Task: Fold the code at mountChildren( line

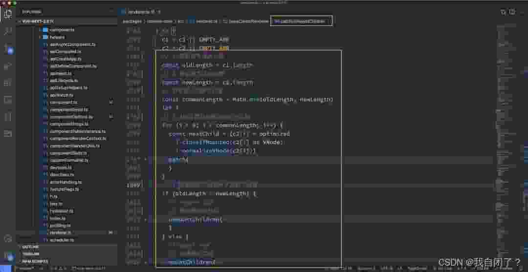Action: click(x=146, y=262)
